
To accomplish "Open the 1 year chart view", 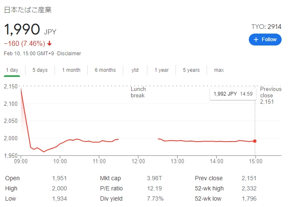I will pos(161,70).
